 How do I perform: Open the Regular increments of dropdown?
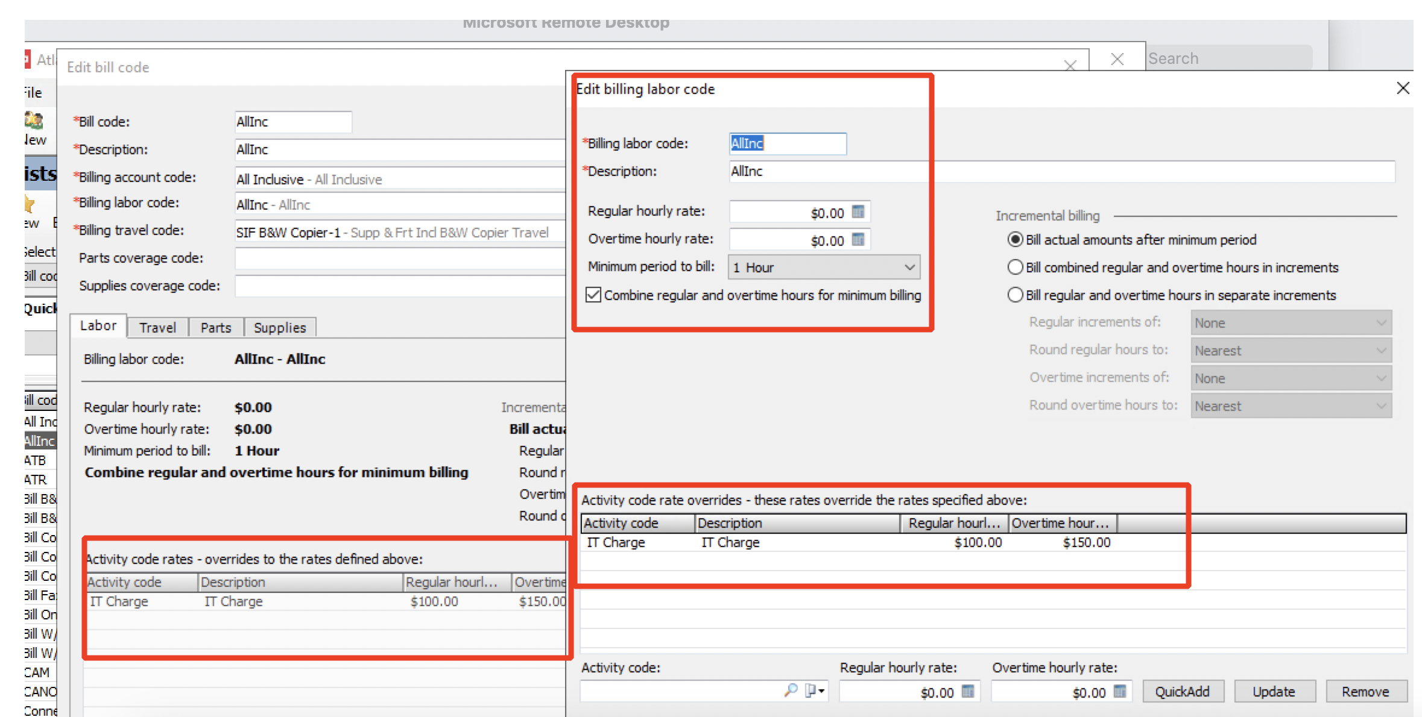coord(1291,322)
